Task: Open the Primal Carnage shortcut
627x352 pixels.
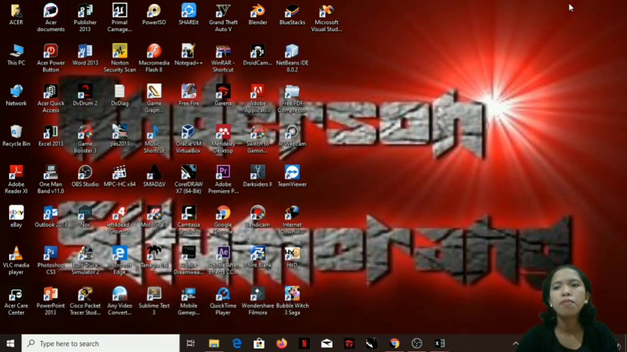Action: [x=120, y=18]
